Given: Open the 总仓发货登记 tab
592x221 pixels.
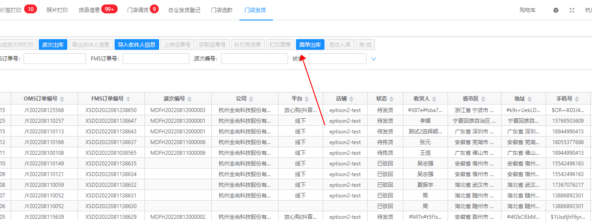Looking at the screenshot, I should (184, 10).
